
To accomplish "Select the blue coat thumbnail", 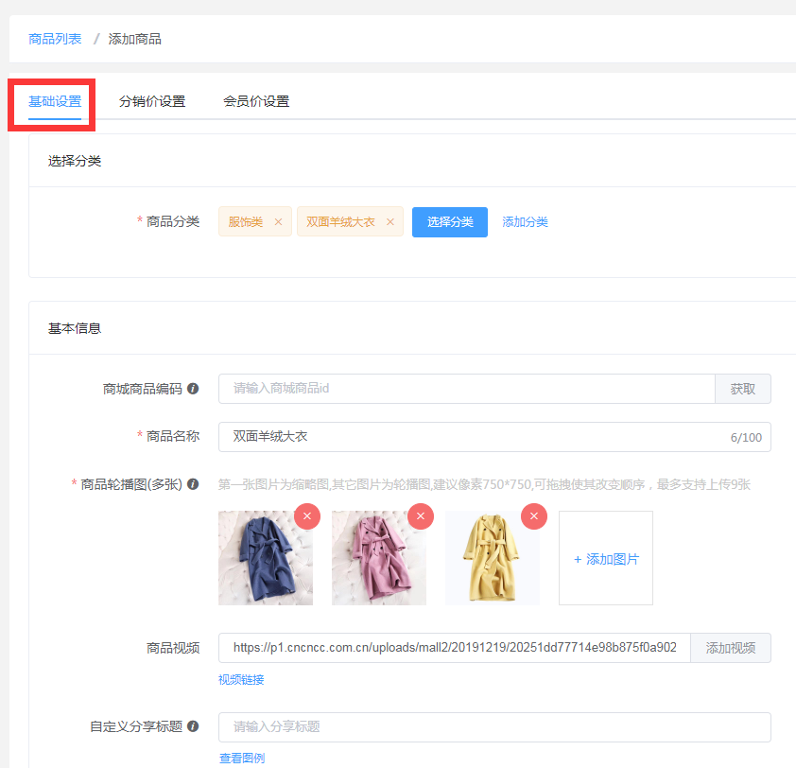I will 266,558.
